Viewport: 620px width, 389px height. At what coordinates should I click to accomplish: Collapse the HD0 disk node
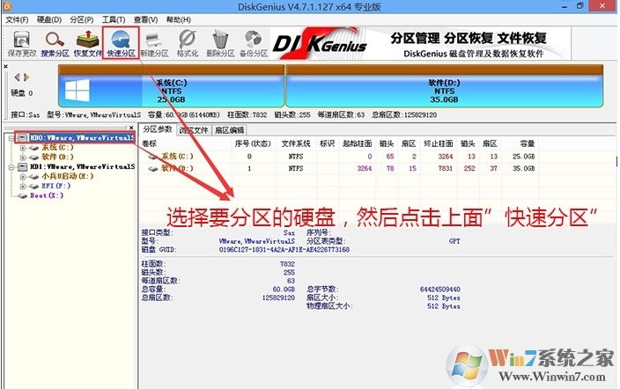pyautogui.click(x=11, y=138)
